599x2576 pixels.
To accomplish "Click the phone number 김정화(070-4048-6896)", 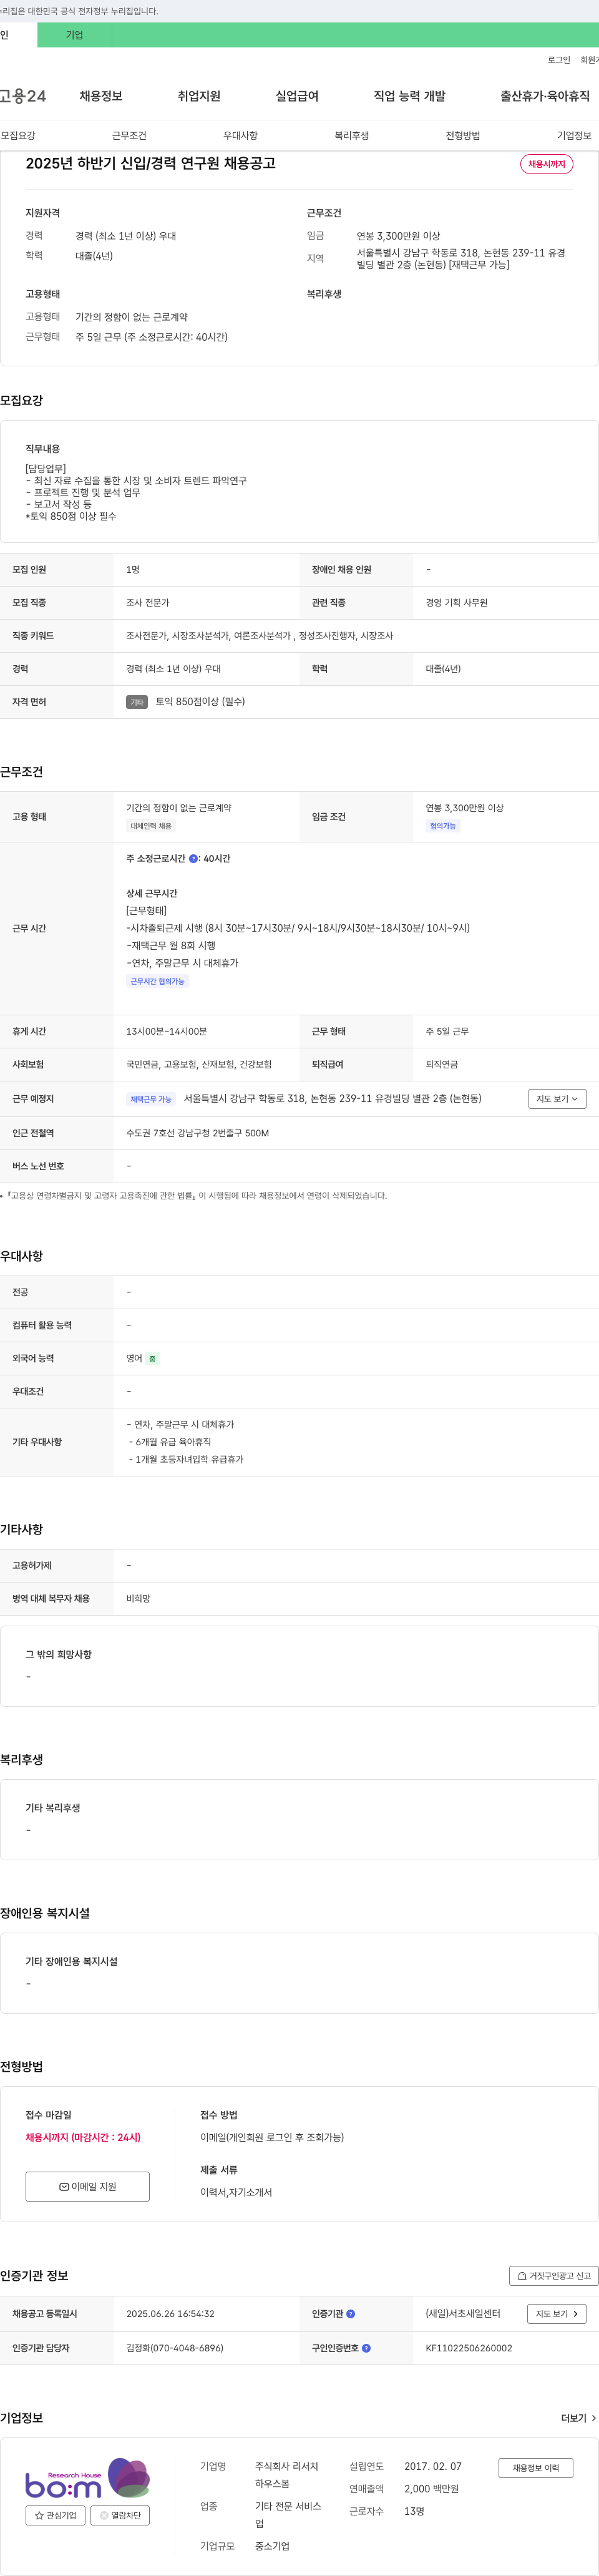I will click(175, 2348).
